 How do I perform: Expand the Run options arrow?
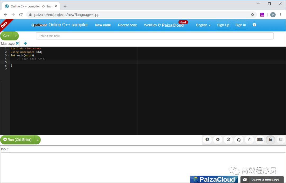click(37, 140)
